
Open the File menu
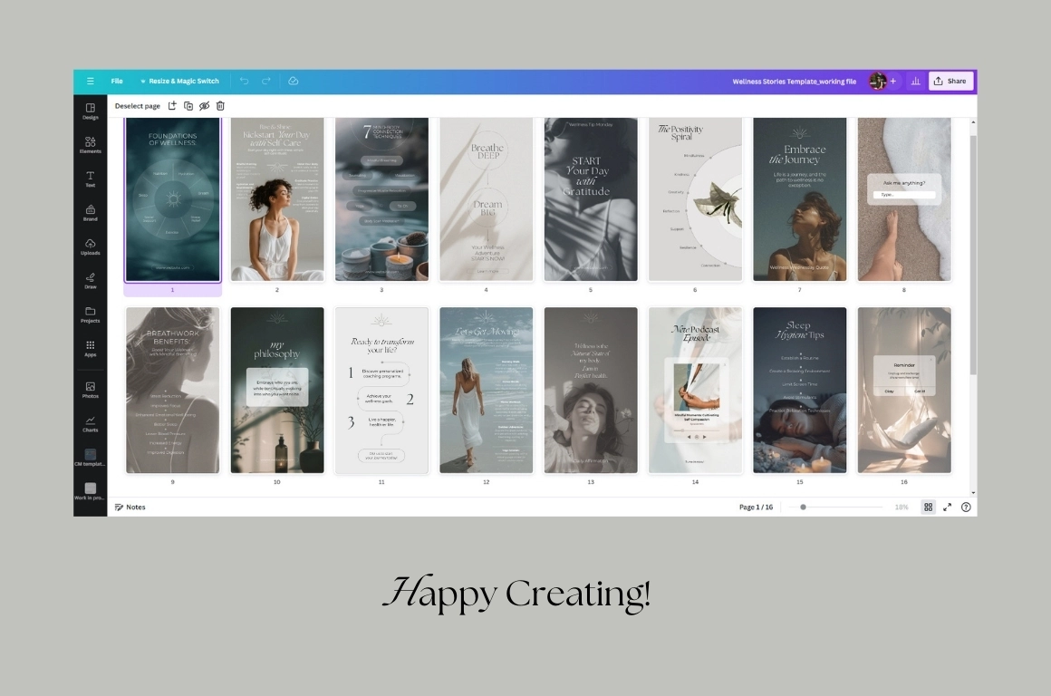point(117,82)
